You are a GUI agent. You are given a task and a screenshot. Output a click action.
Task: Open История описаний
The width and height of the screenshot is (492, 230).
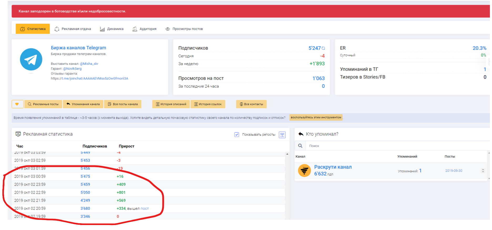171,104
